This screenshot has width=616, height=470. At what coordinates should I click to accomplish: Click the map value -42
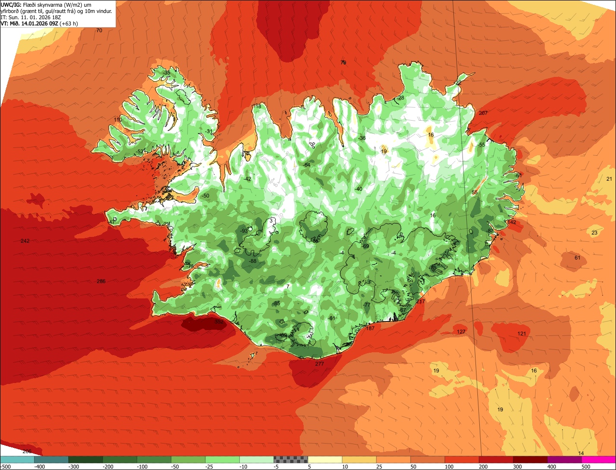tap(247, 179)
